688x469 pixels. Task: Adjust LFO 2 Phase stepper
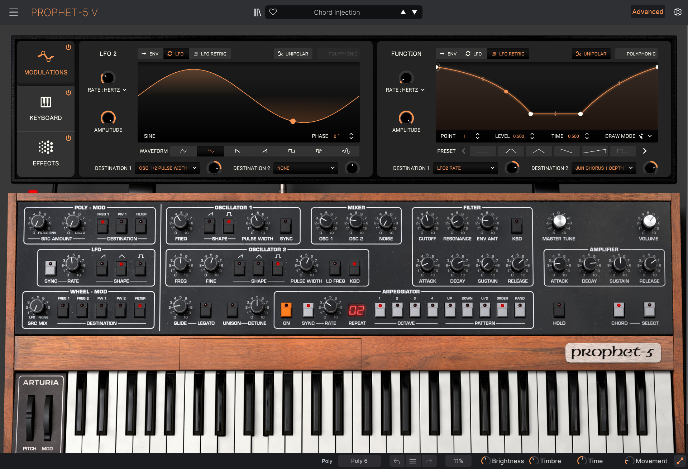[x=351, y=136]
